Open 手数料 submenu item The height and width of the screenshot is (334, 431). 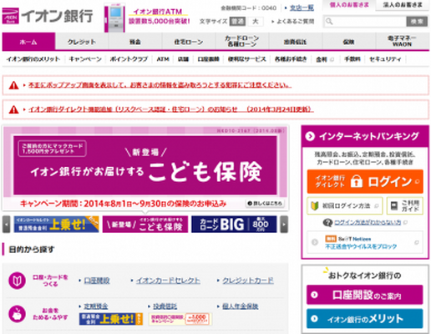click(x=352, y=59)
